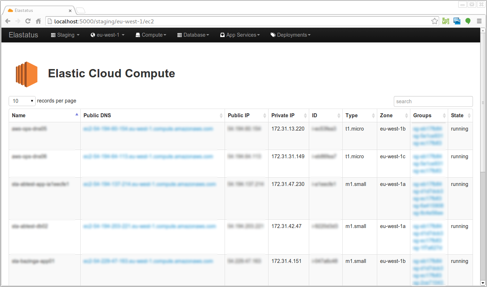The height and width of the screenshot is (287, 487).
Task: Open the eu-west-1 region dropdown
Action: point(108,35)
